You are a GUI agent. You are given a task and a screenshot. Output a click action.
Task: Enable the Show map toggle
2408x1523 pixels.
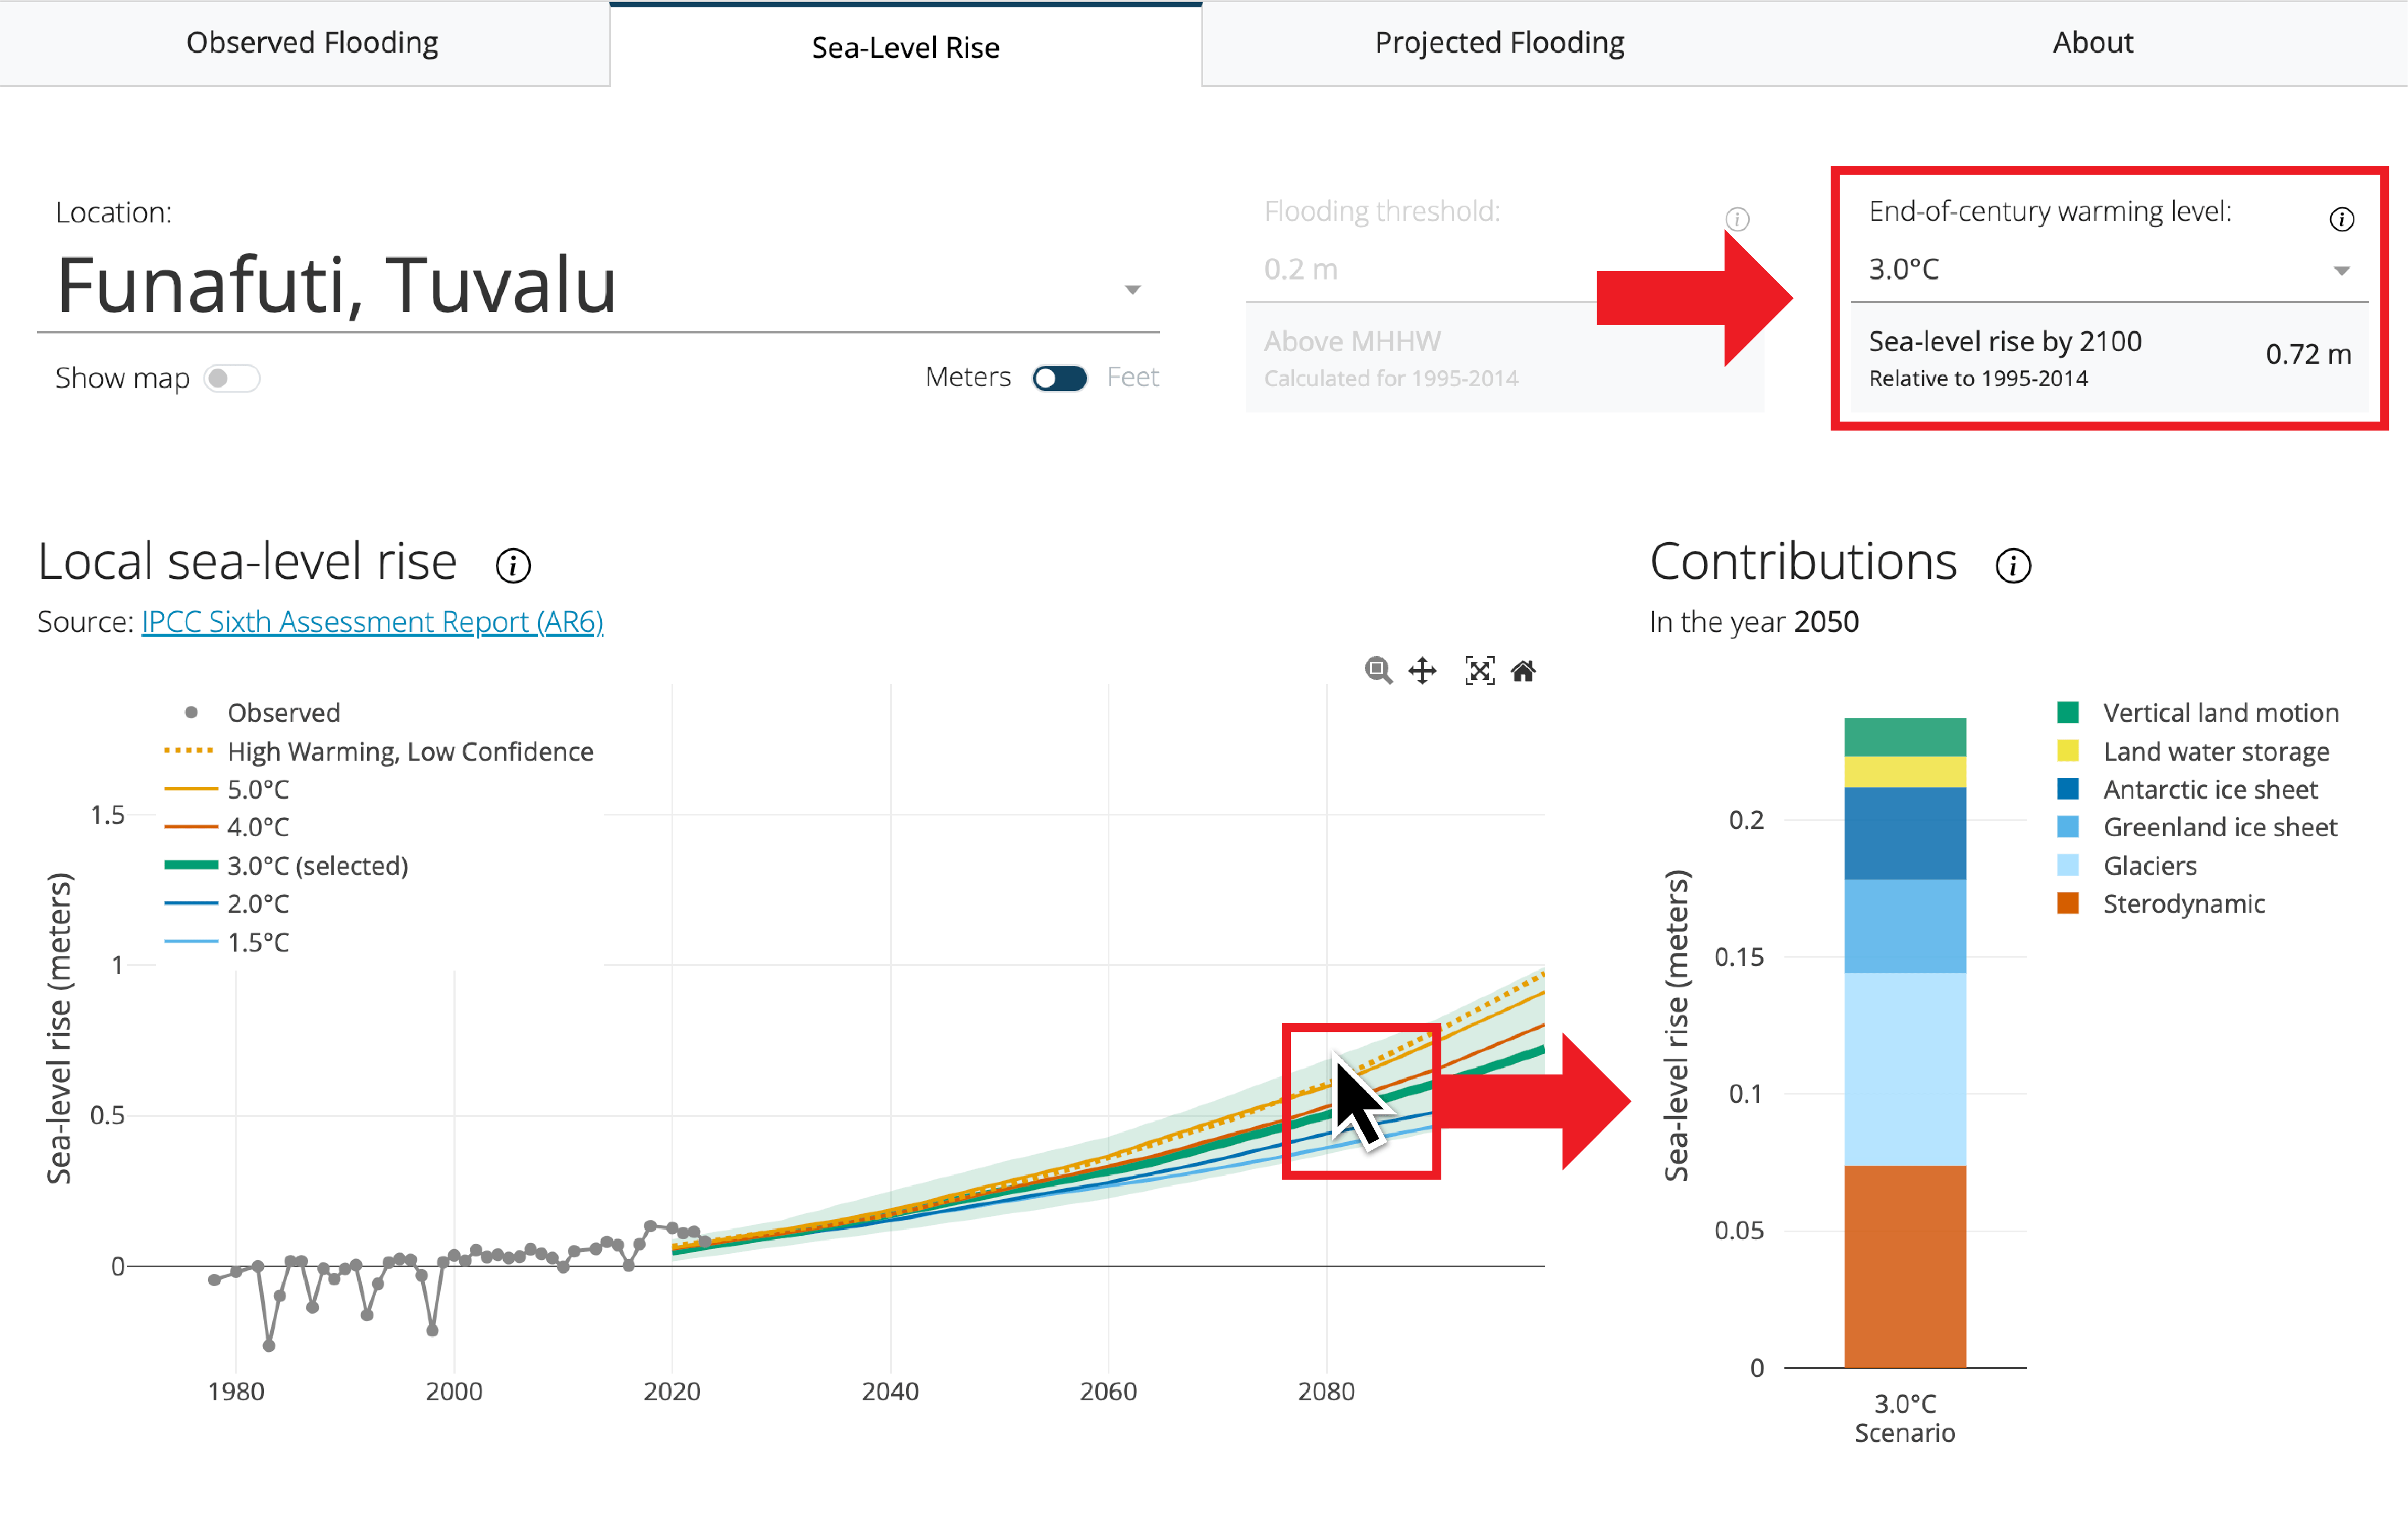tap(231, 378)
